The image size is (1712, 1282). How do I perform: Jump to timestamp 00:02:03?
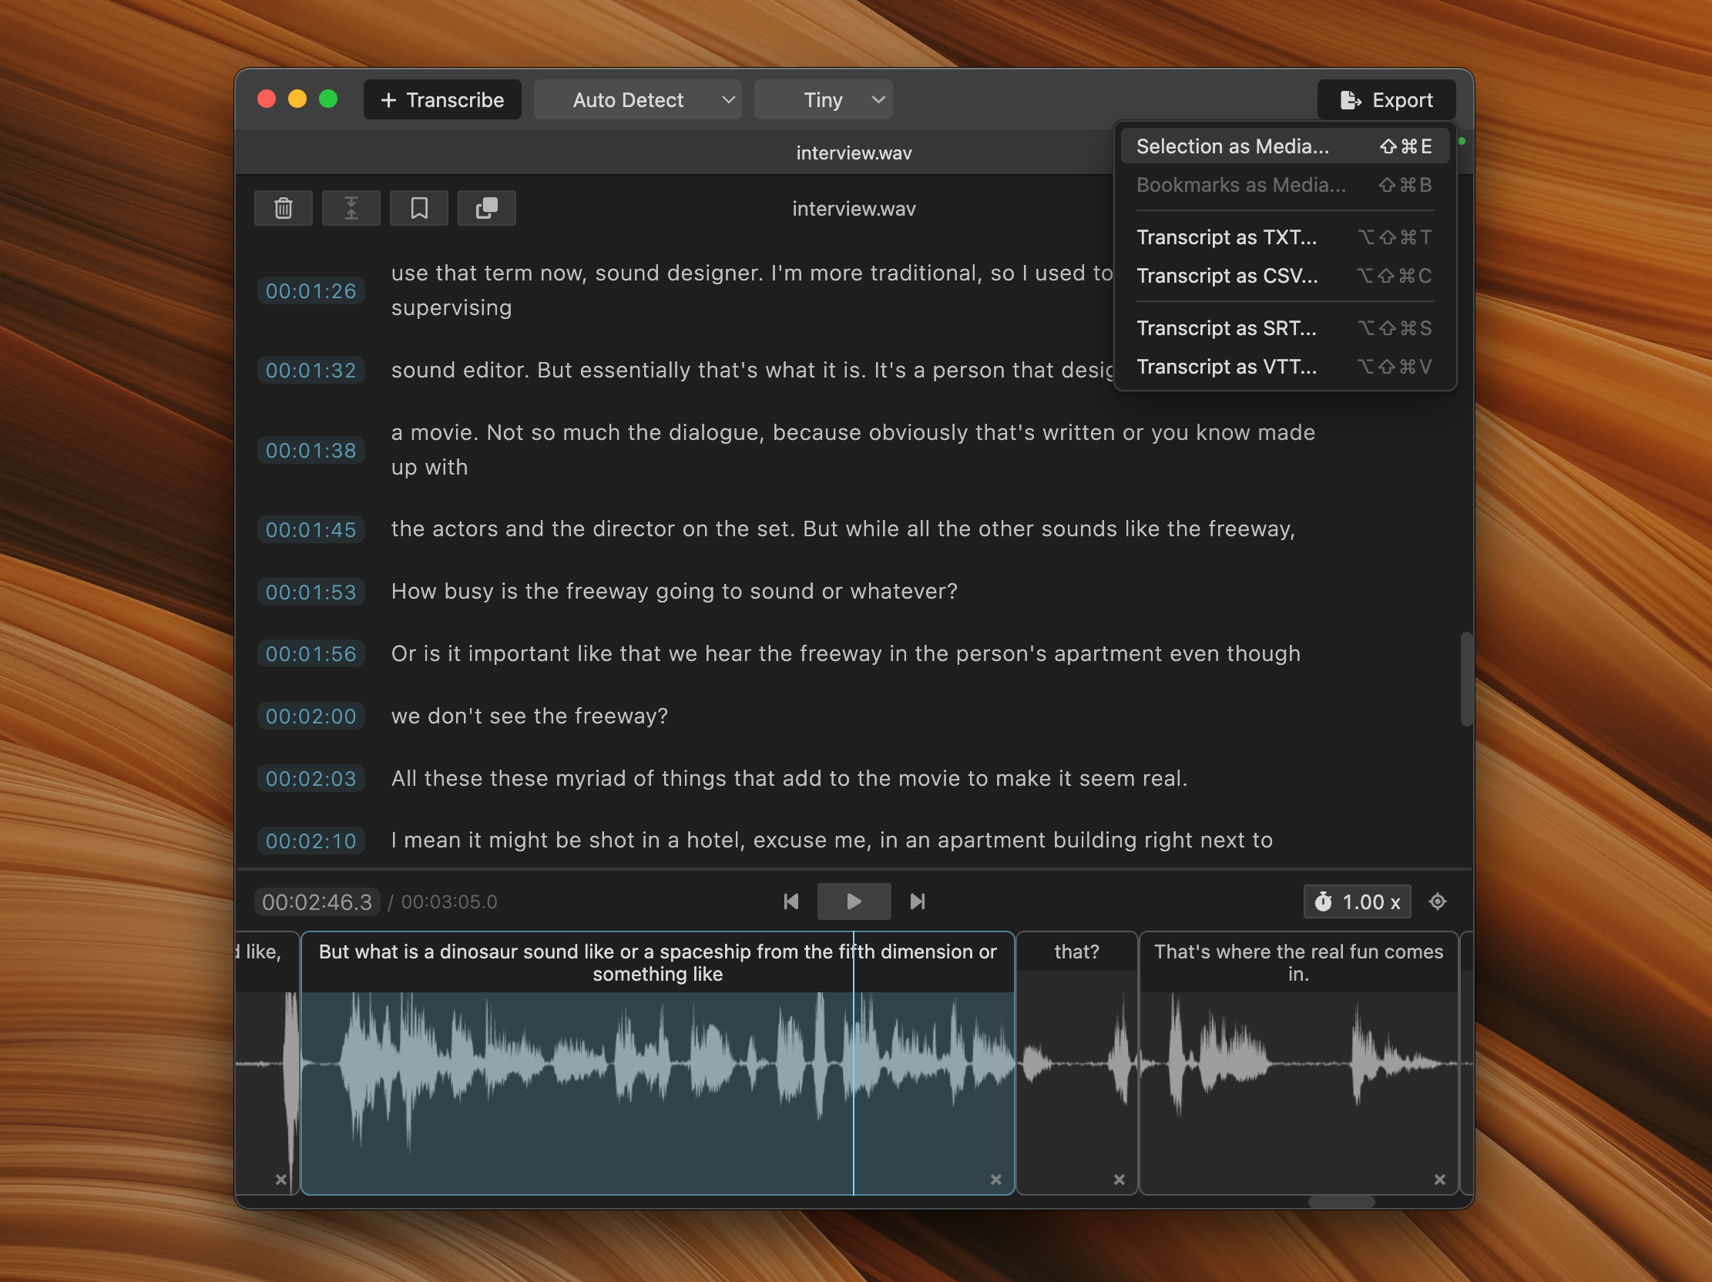(x=311, y=778)
